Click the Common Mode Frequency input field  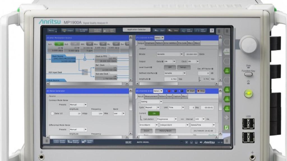point(97,114)
